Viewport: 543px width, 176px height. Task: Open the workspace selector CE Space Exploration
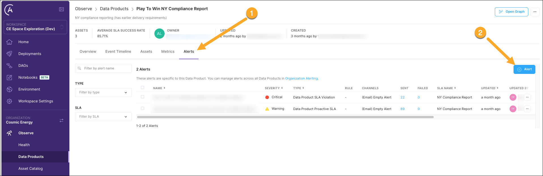[x=35, y=27]
